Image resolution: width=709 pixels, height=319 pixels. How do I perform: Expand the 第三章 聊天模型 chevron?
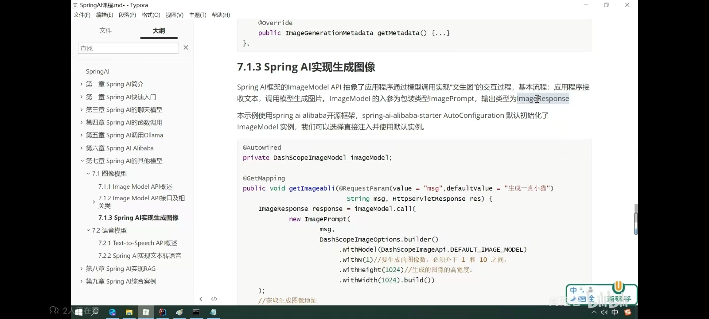click(82, 109)
